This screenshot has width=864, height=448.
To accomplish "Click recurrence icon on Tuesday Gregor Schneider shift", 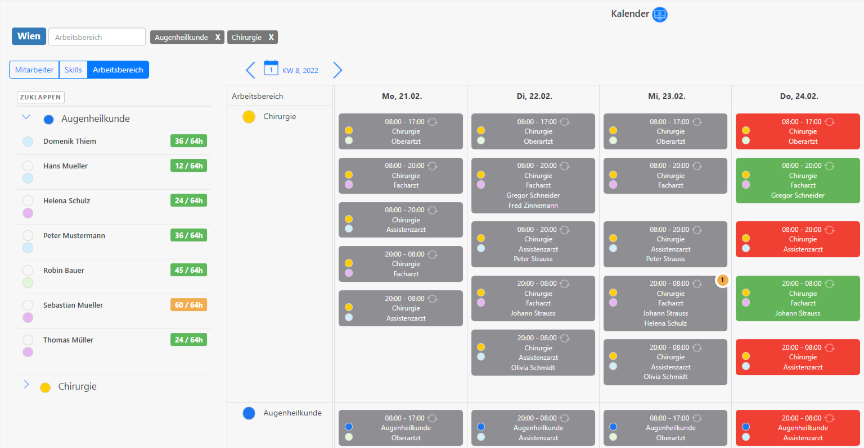I will point(565,166).
